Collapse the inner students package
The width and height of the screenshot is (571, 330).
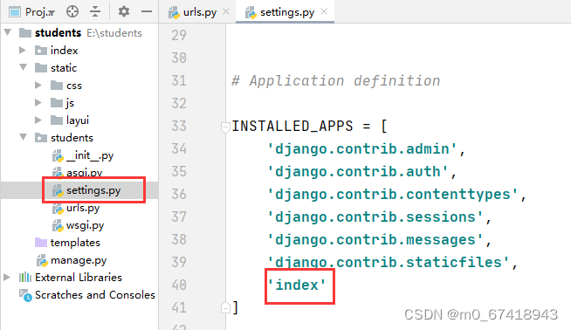pos(24,137)
